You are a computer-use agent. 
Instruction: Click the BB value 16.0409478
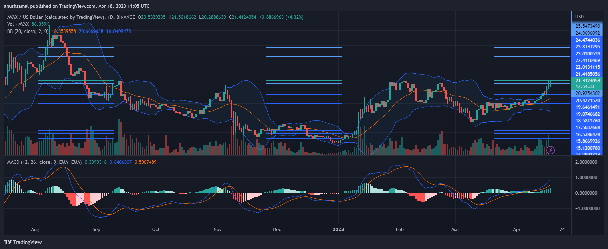pyautogui.click(x=119, y=31)
